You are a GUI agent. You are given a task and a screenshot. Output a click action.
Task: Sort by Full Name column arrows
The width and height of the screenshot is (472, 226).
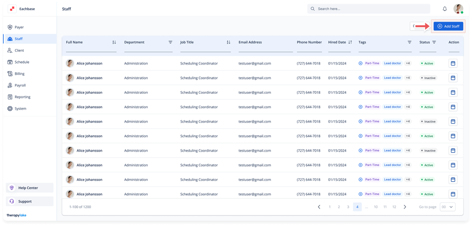point(114,42)
